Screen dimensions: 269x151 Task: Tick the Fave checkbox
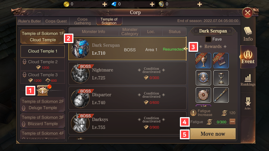(208, 39)
